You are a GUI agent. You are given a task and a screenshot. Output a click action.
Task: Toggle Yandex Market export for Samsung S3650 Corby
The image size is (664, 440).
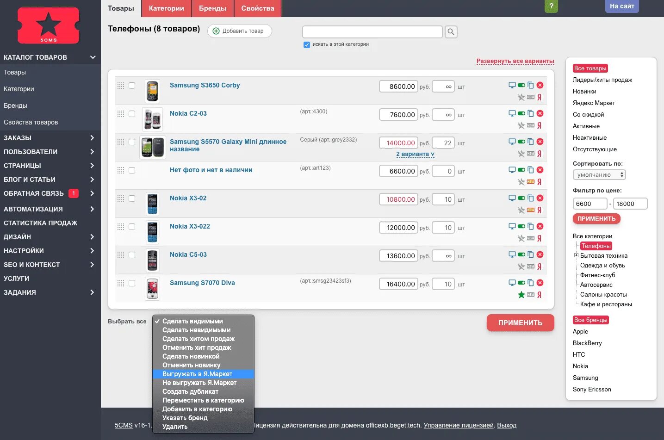point(539,97)
